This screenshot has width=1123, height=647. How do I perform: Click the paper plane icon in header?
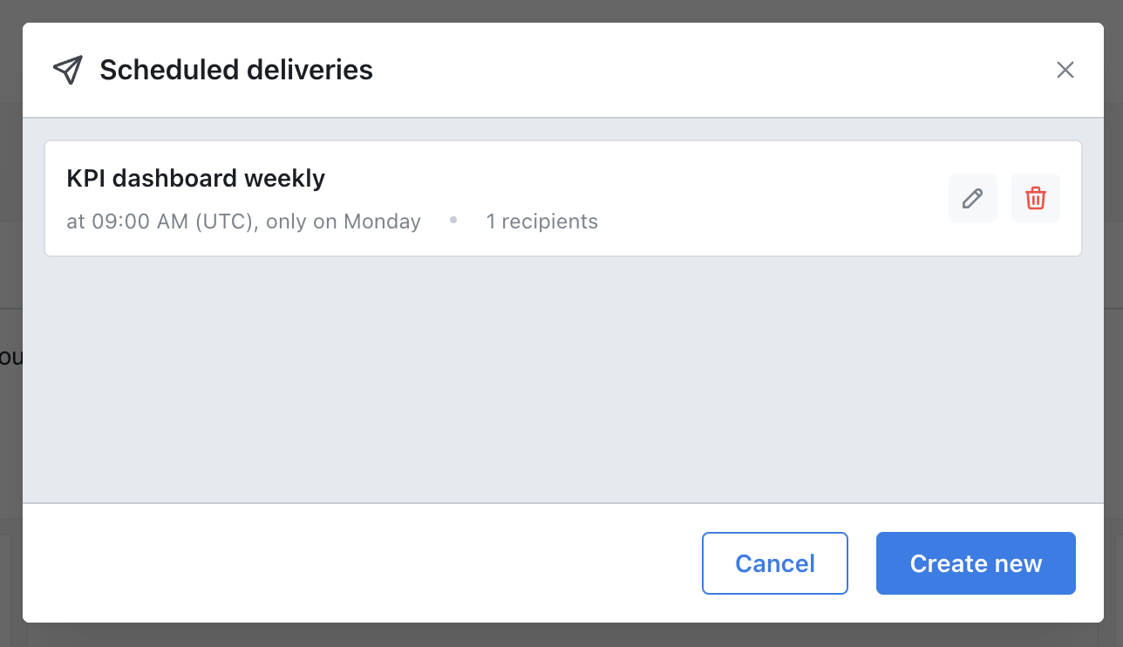pyautogui.click(x=68, y=70)
